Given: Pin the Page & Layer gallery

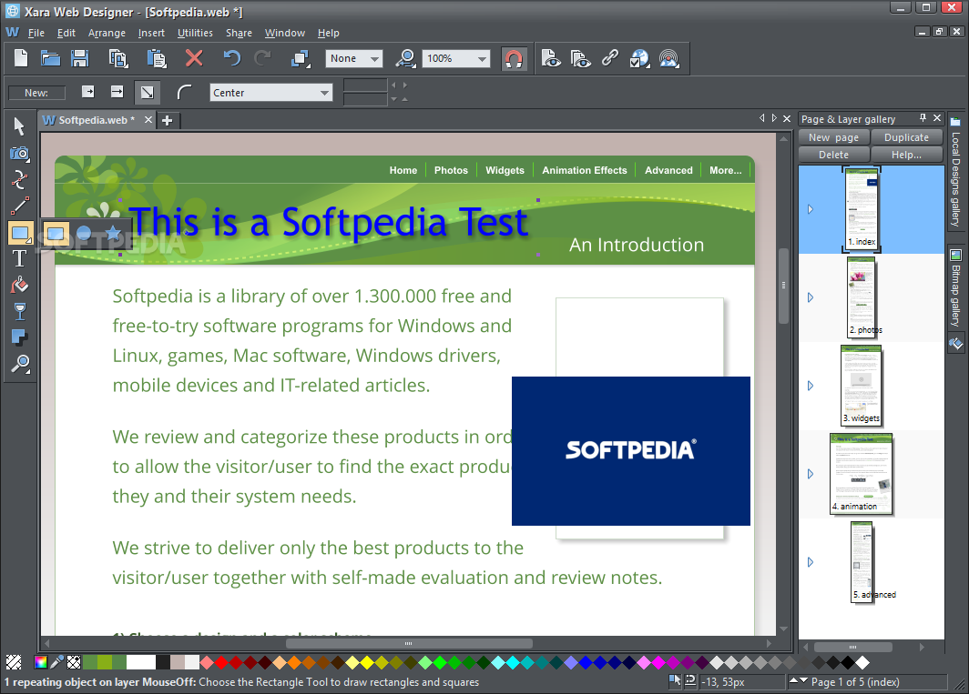Looking at the screenshot, I should coord(923,117).
